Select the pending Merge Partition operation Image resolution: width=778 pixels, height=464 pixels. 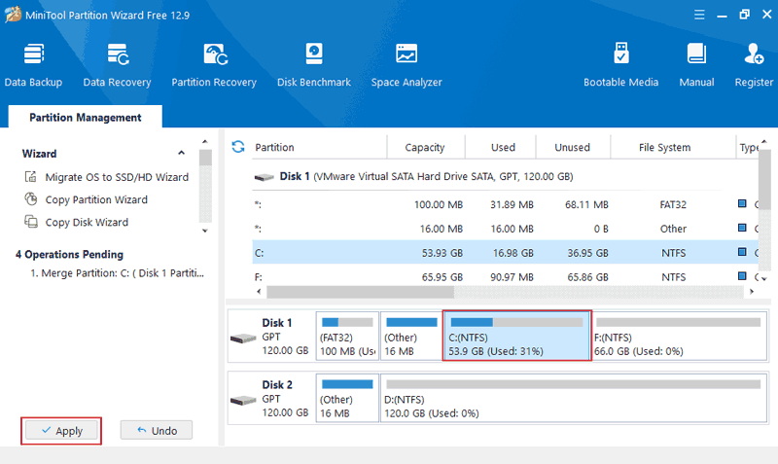coord(117,273)
